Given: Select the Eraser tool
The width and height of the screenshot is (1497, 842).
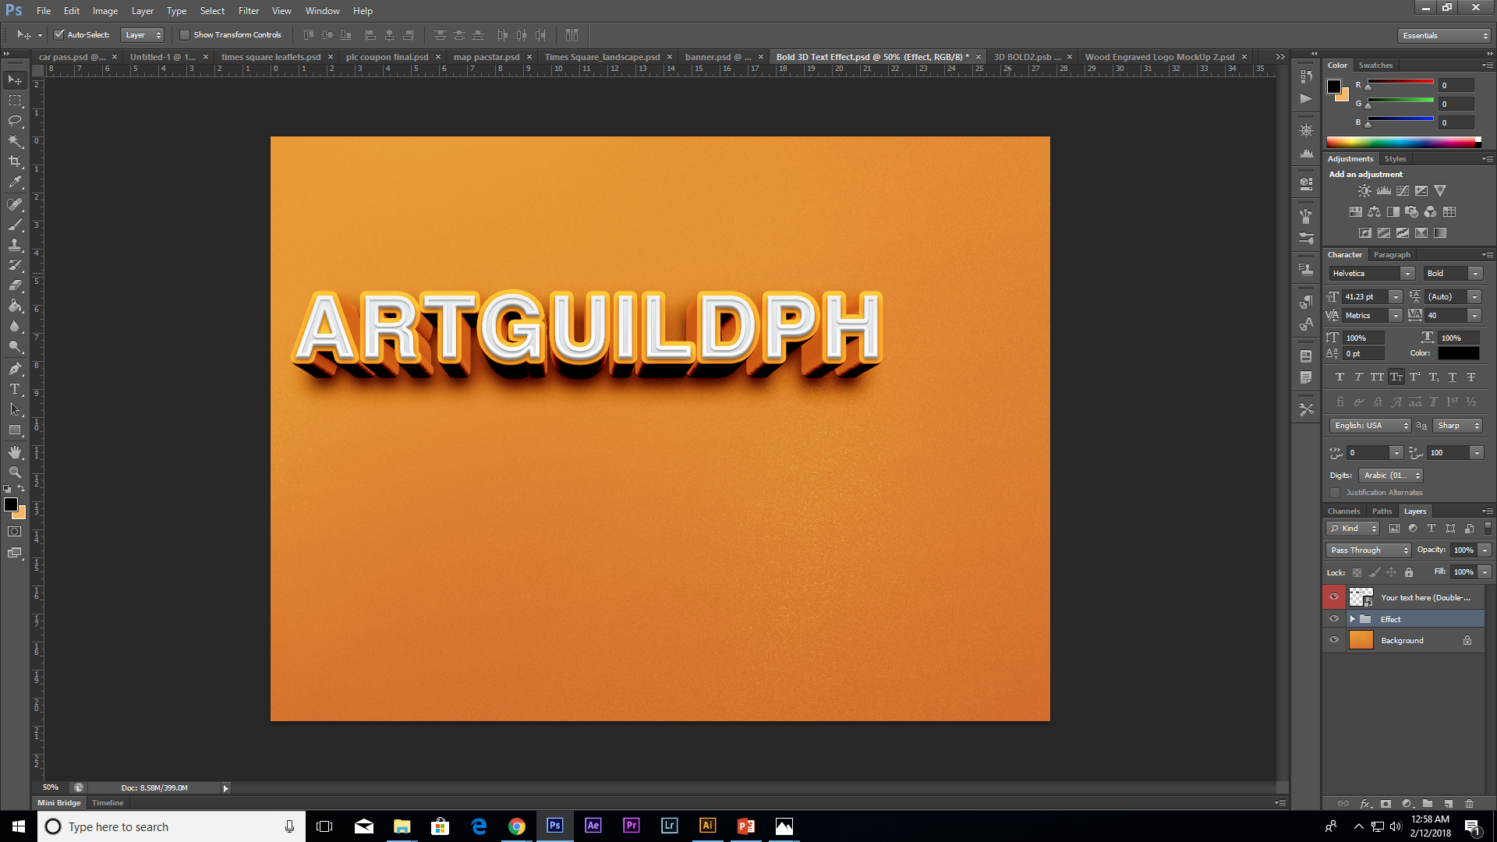Looking at the screenshot, I should pos(15,285).
